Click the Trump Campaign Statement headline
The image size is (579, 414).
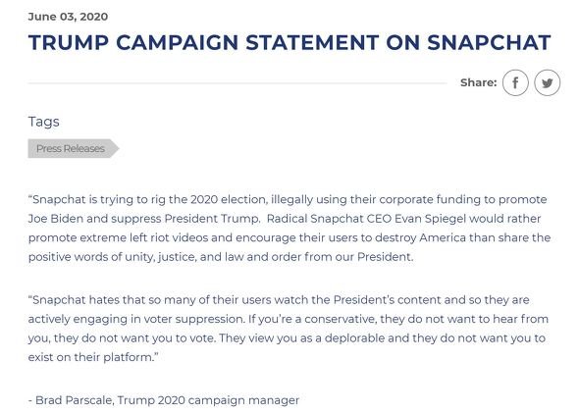coord(289,42)
